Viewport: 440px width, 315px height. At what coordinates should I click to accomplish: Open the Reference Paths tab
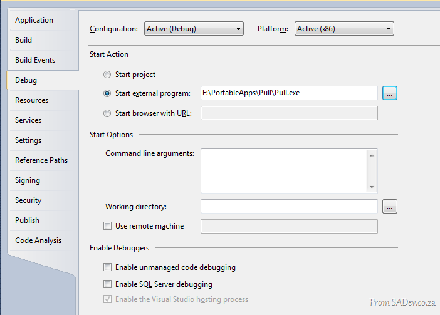tap(41, 160)
